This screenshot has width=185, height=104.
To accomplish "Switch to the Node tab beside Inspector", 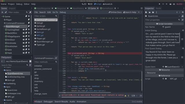I will coord(158,8).
